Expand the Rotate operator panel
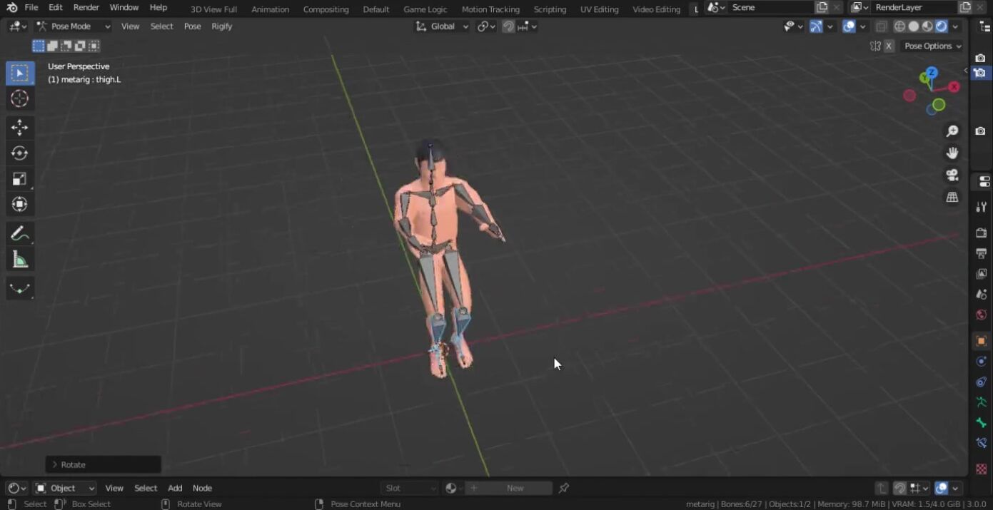Image resolution: width=993 pixels, height=510 pixels. 56,465
